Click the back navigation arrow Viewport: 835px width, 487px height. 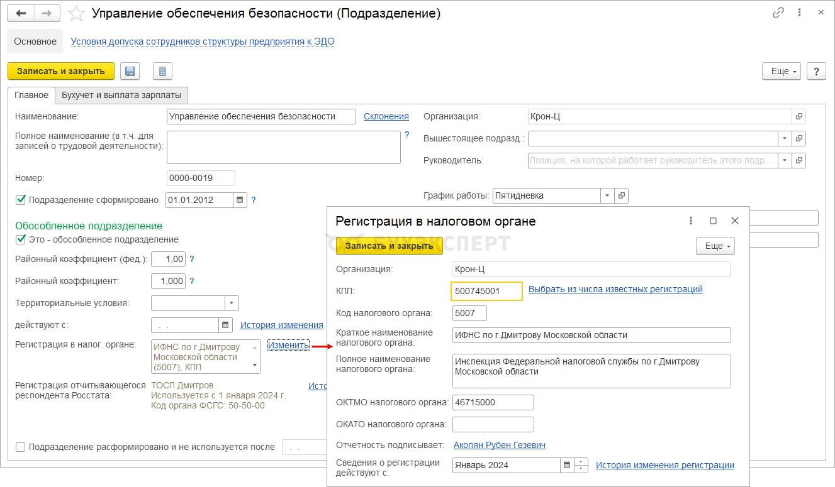tap(21, 13)
